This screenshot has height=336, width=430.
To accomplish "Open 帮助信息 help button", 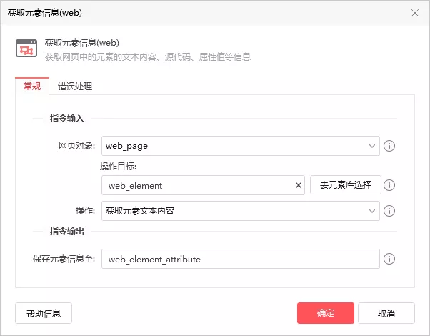I will click(44, 313).
